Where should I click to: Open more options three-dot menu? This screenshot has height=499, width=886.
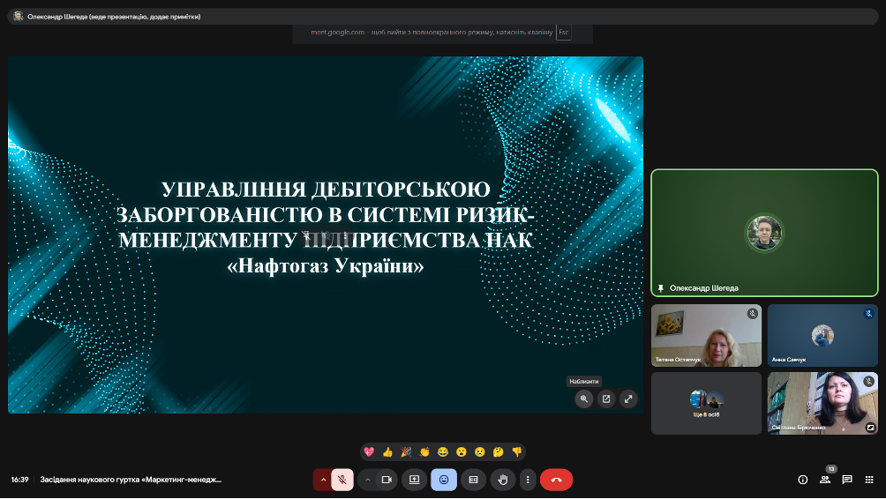point(528,480)
